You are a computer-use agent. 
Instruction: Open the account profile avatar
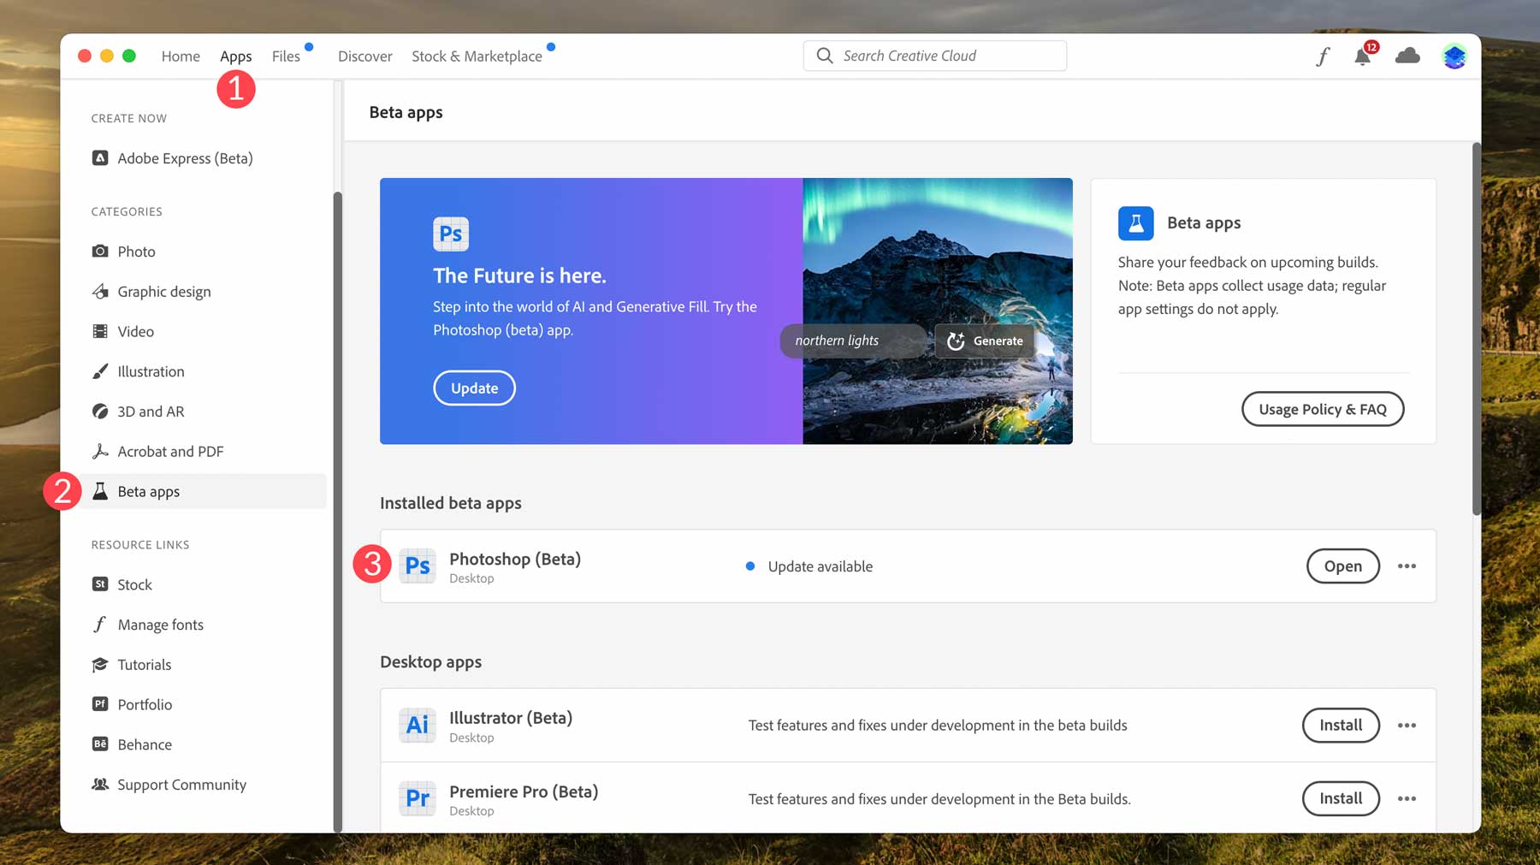point(1454,56)
